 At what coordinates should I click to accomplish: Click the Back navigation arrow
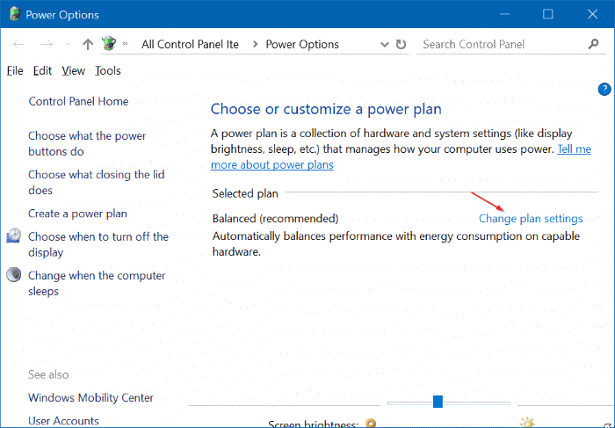pos(18,44)
